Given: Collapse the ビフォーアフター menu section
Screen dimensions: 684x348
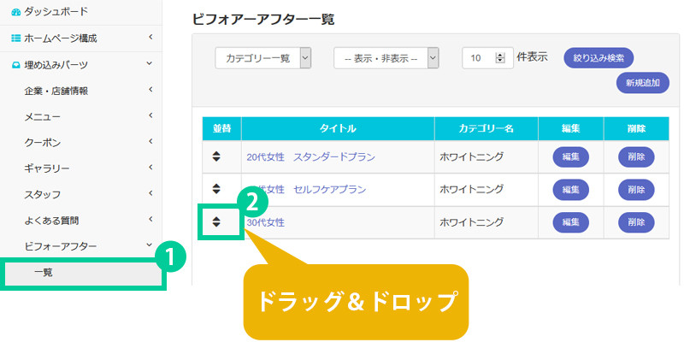Looking at the screenshot, I should click(x=150, y=245).
